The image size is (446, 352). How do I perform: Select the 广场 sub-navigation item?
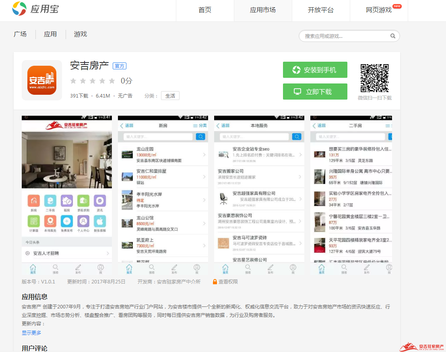(20, 34)
